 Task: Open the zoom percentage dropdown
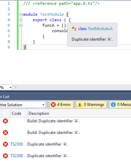[x=6, y=87]
